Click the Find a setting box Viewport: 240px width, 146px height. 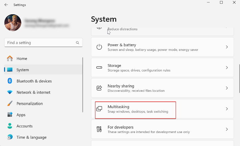(40, 43)
